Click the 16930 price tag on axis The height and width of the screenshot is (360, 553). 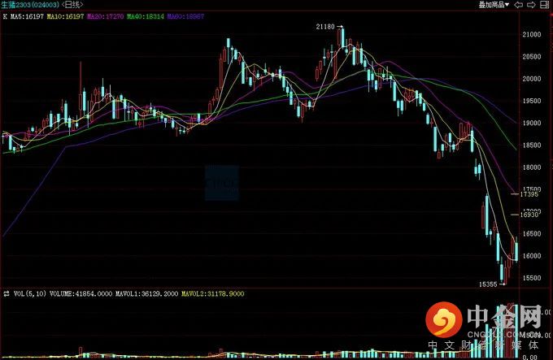point(529,215)
